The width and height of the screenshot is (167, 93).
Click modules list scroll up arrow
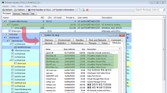pos(120,49)
